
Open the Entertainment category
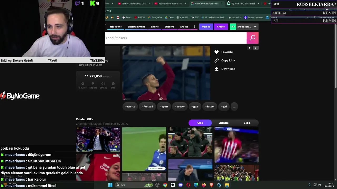(136, 27)
